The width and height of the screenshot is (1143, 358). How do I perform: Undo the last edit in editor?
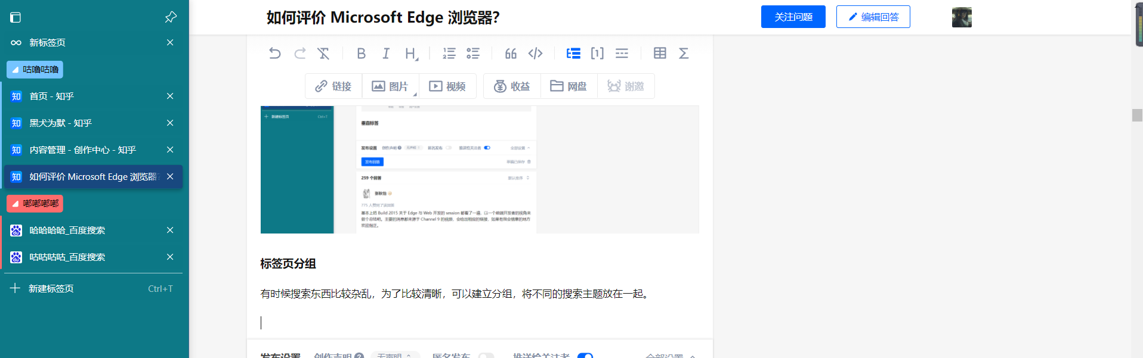point(275,54)
